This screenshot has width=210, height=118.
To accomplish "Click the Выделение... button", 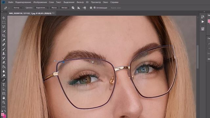I will (x=41, y=8).
